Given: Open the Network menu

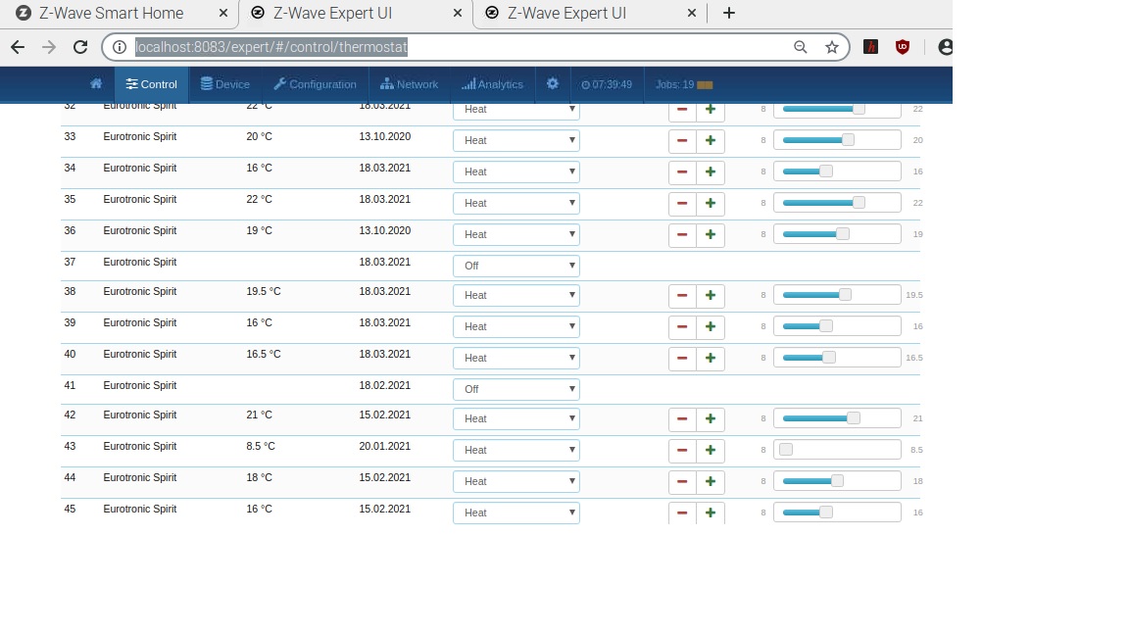Looking at the screenshot, I should point(409,84).
